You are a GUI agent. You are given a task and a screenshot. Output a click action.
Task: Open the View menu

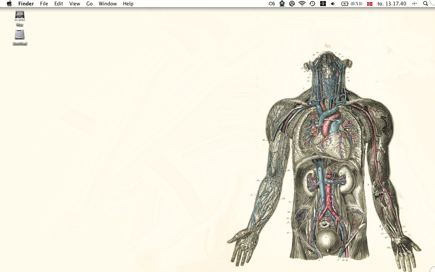75,4
